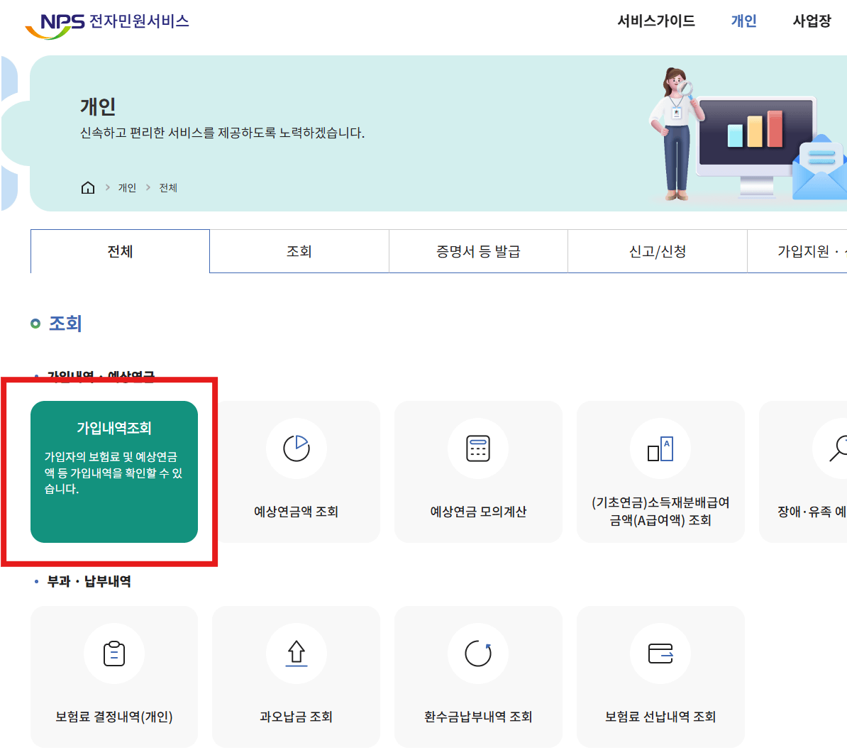This screenshot has width=847, height=755.
Task: Click the 개인 breadcrumb link
Action: pyautogui.click(x=127, y=187)
